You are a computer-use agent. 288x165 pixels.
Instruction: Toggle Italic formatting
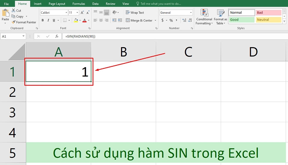[48, 20]
